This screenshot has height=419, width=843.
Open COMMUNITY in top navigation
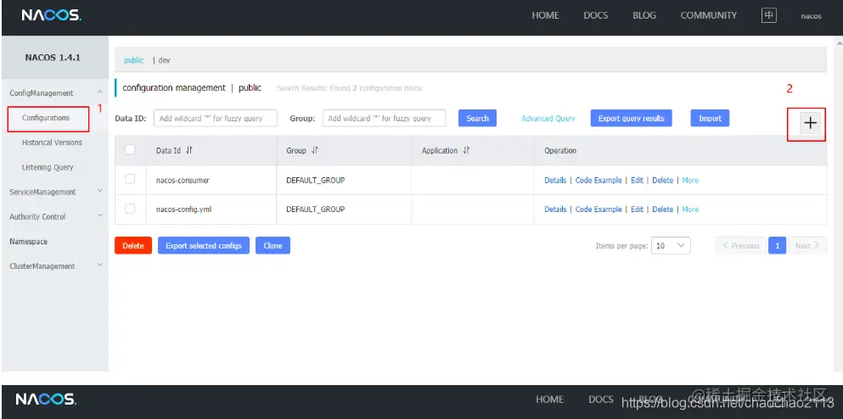[709, 15]
